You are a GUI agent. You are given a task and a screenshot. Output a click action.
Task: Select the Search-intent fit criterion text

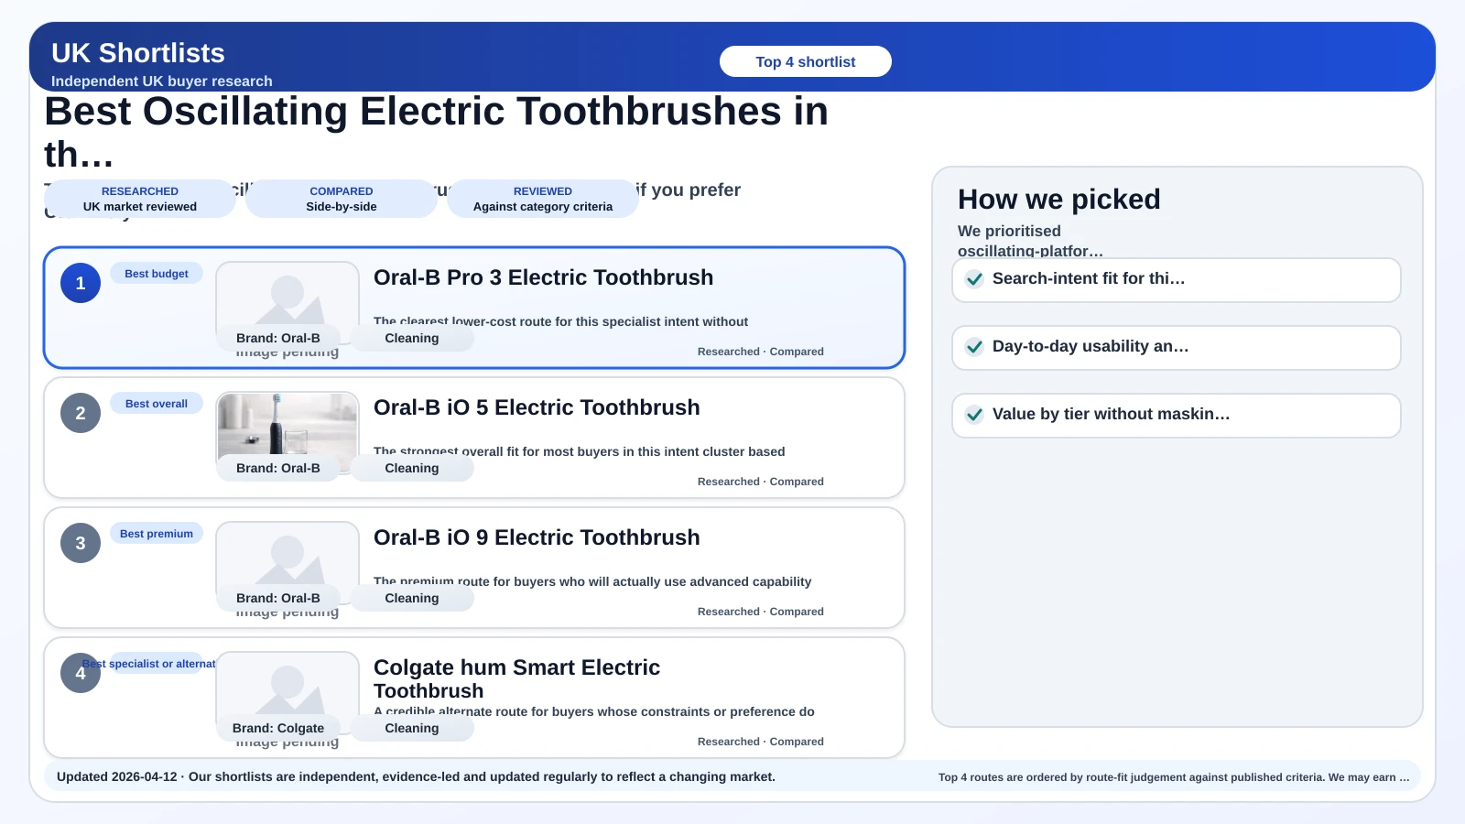coord(1089,278)
